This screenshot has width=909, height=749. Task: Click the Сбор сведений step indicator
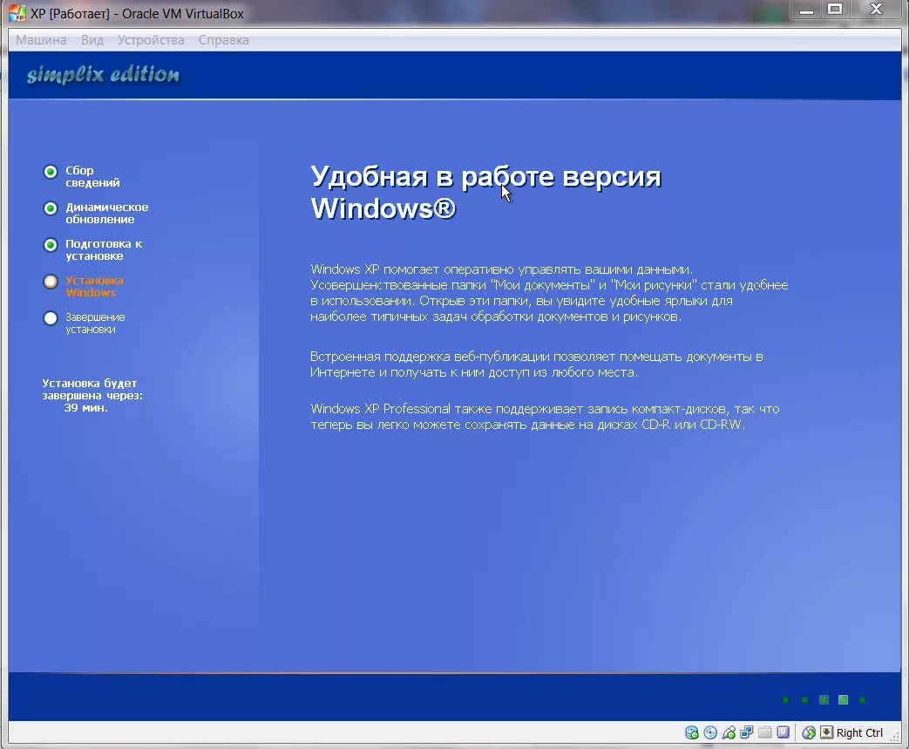51,172
